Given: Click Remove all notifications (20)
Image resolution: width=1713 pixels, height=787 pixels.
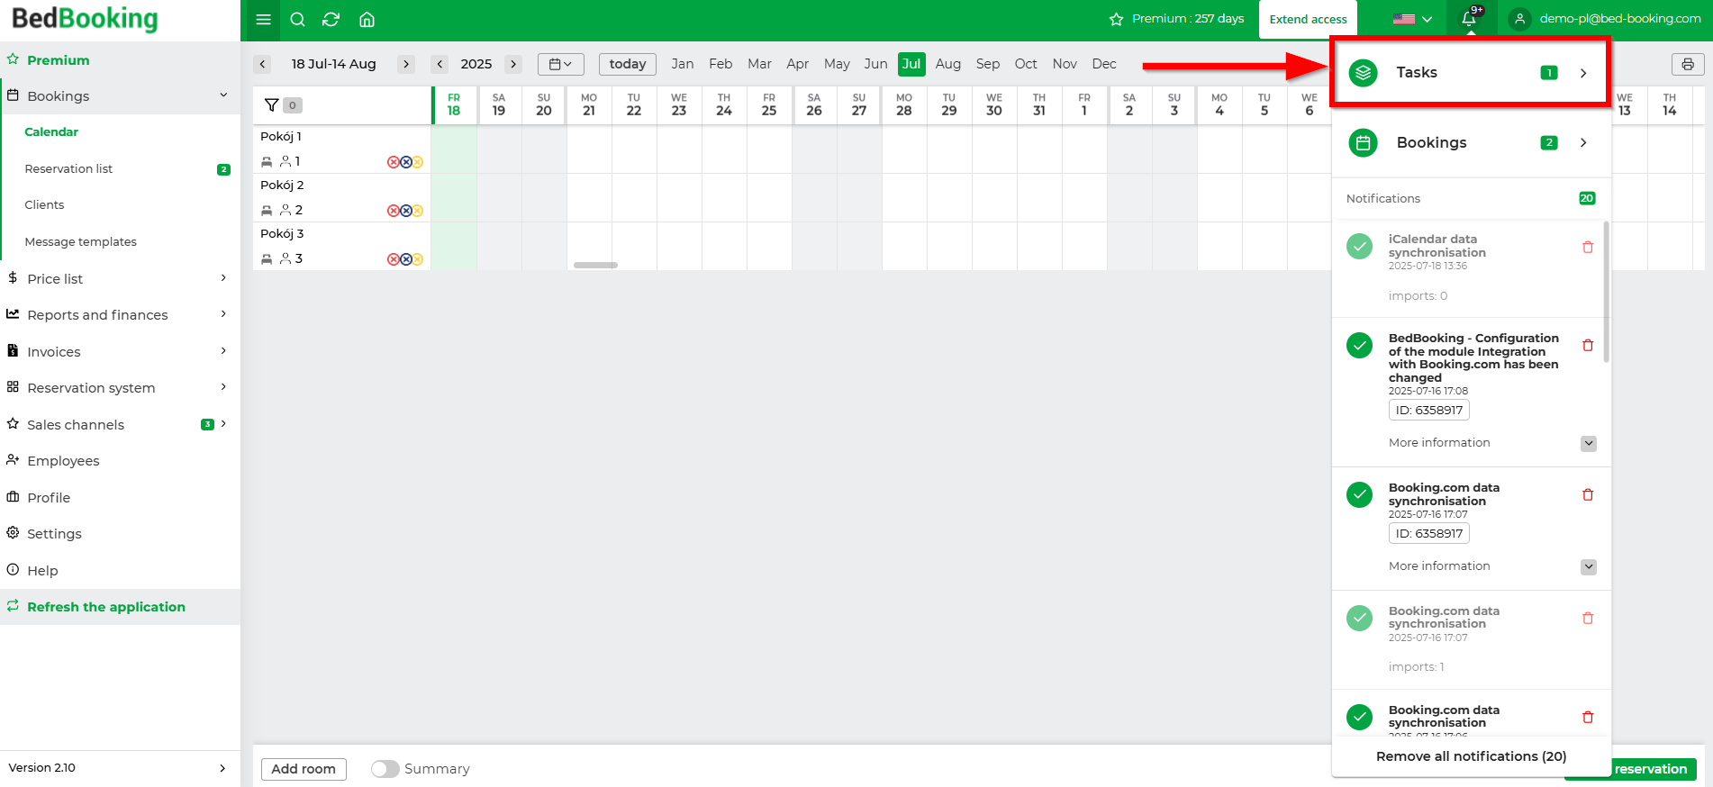Looking at the screenshot, I should (1472, 756).
